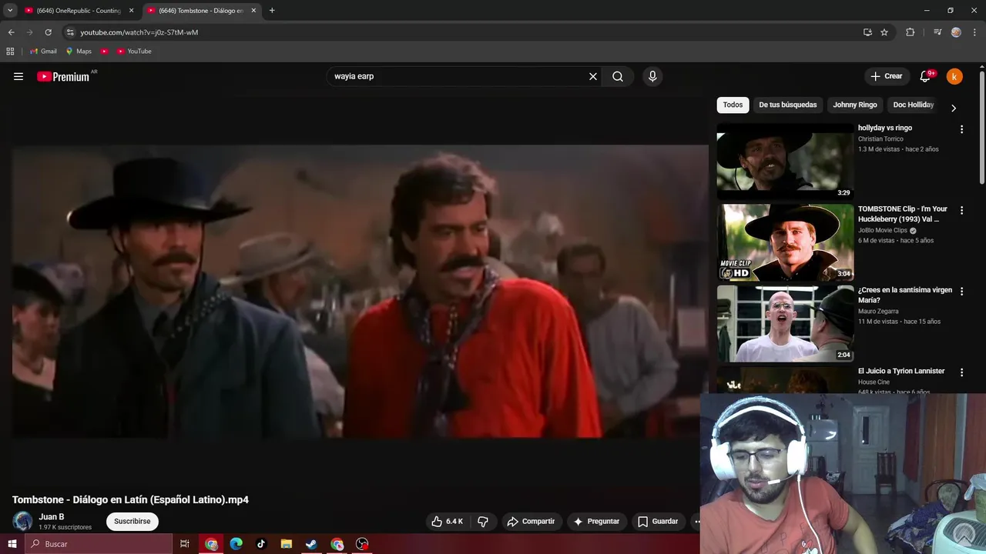Open '¿Crees en la santísima virgen María?' thumbnail
The image size is (986, 554).
tap(785, 323)
